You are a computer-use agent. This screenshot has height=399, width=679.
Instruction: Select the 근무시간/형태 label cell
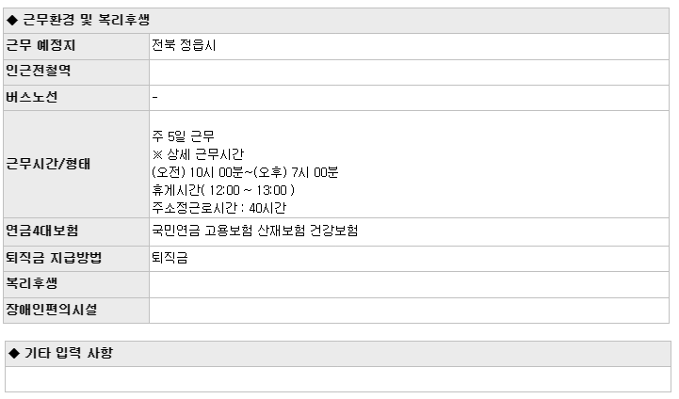click(76, 164)
